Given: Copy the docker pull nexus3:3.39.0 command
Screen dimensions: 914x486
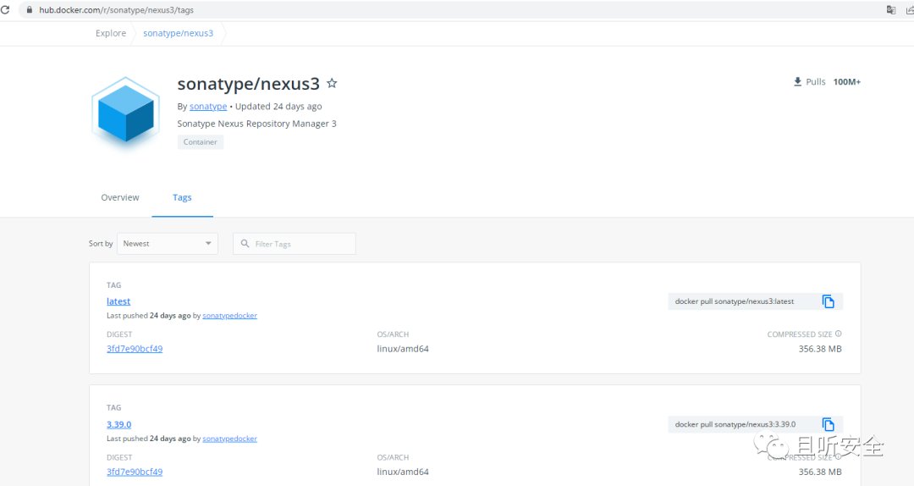Looking at the screenshot, I should pyautogui.click(x=828, y=425).
